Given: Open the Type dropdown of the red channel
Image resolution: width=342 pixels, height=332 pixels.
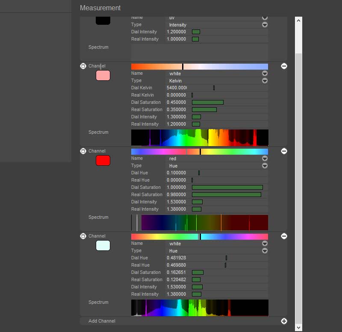Looking at the screenshot, I should [265, 166].
